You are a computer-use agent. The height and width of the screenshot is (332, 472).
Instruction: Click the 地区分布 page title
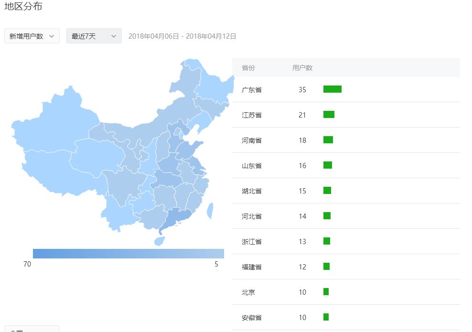(24, 7)
